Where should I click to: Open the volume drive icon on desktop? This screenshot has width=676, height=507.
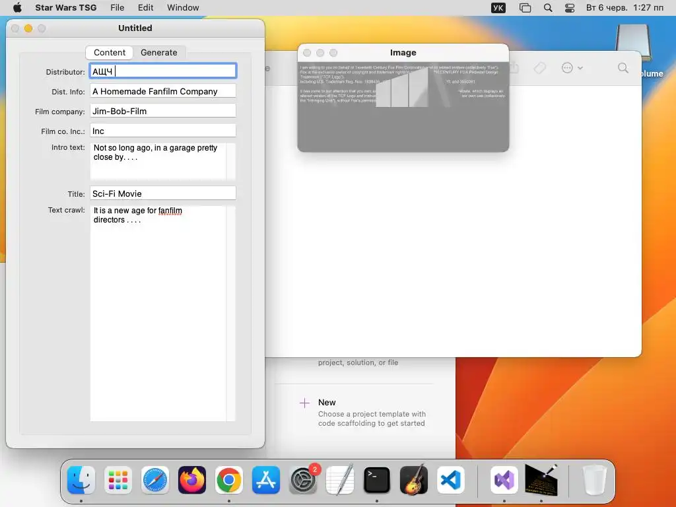coord(633,43)
